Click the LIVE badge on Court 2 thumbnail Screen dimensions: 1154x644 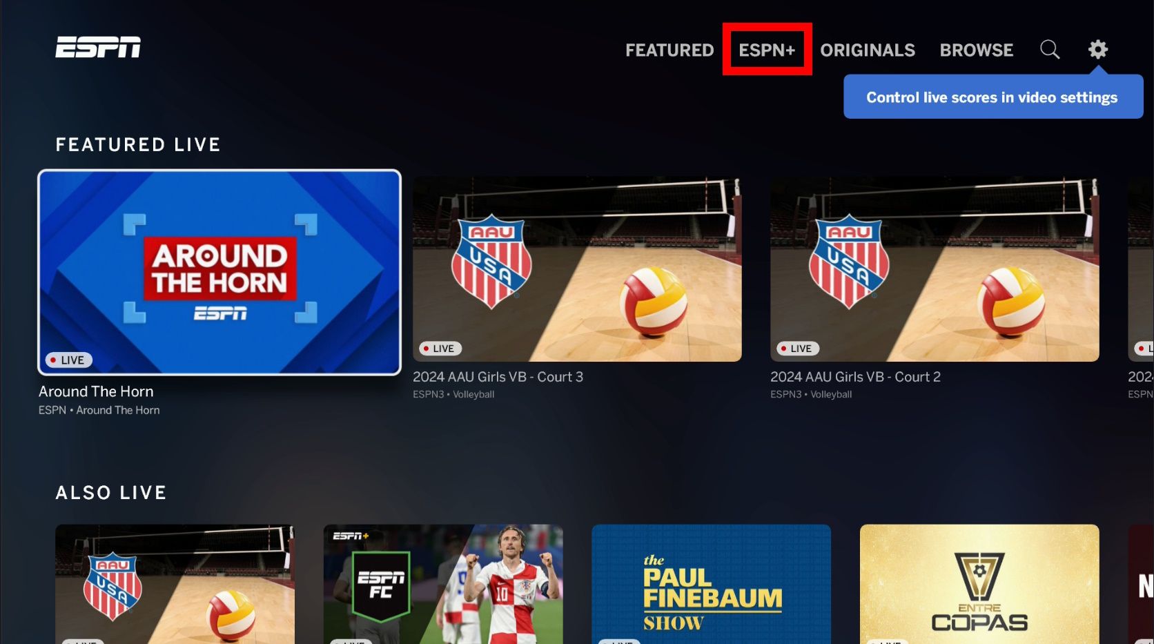point(797,349)
